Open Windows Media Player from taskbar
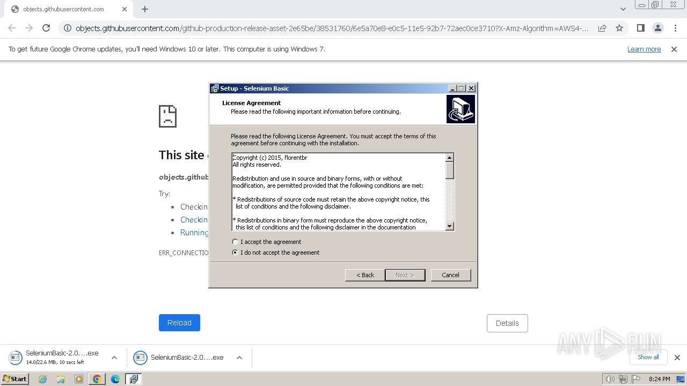The image size is (687, 386). click(x=79, y=379)
